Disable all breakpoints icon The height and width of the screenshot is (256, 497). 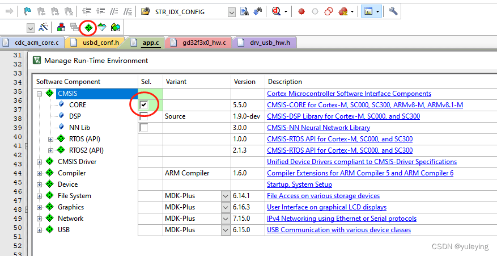pos(329,12)
